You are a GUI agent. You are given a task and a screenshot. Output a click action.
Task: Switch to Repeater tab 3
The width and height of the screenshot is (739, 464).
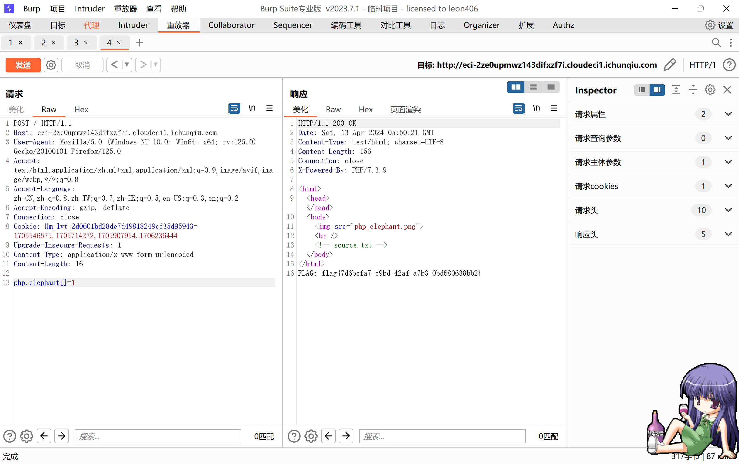pos(77,42)
